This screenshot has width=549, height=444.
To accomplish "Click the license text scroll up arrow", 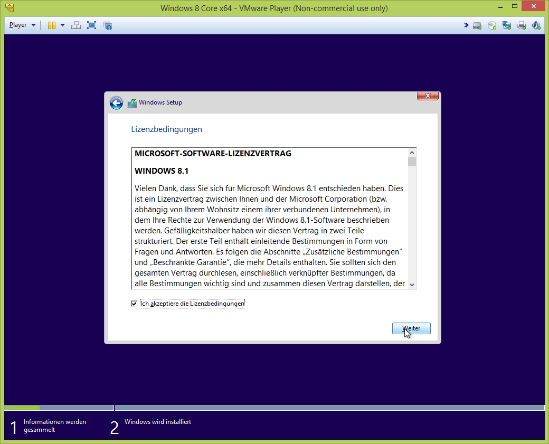I will (412, 153).
